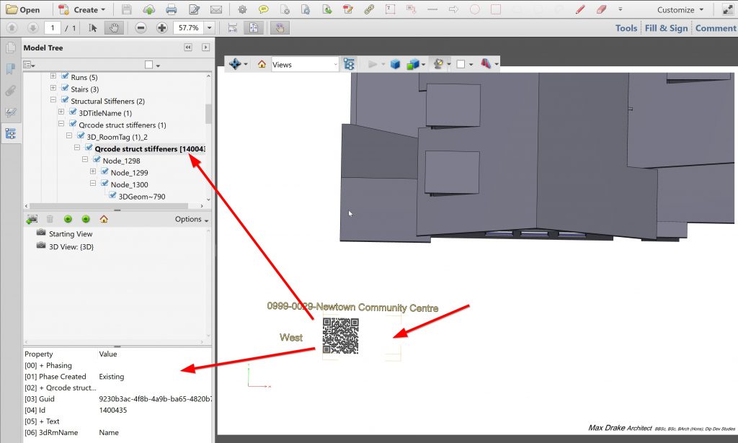
Task: Create a new camera view
Action: tap(32, 219)
